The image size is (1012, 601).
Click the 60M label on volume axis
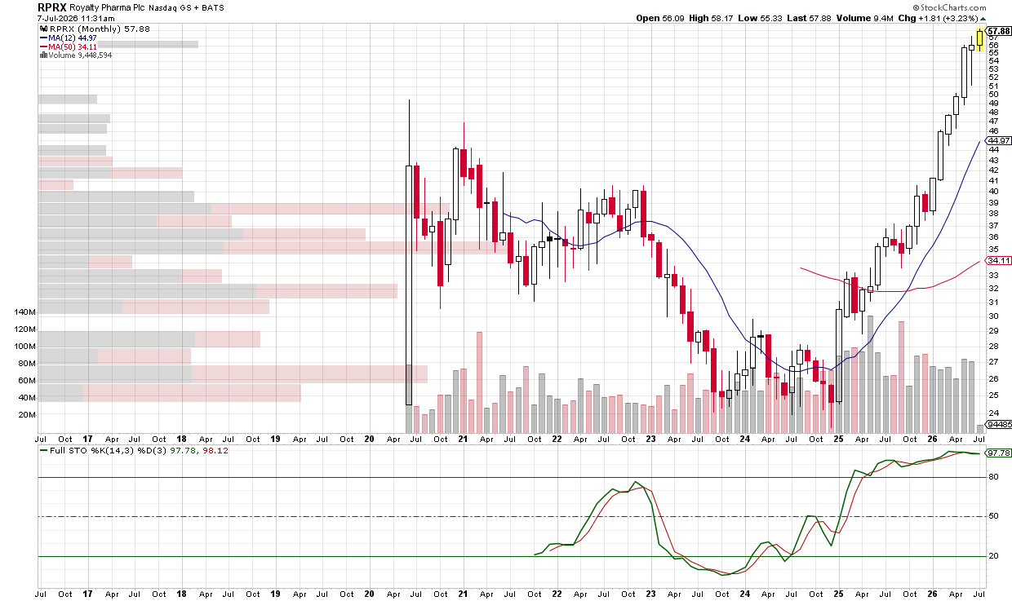(27, 381)
